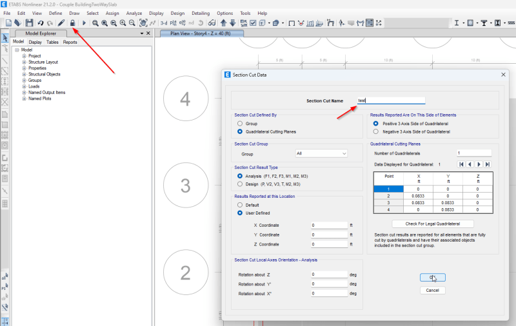Select Negative 3 Axis Side of Quadrilateral

[376, 131]
